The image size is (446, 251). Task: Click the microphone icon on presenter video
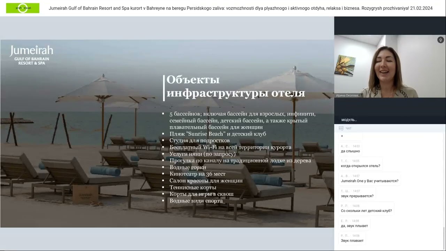tap(440, 40)
